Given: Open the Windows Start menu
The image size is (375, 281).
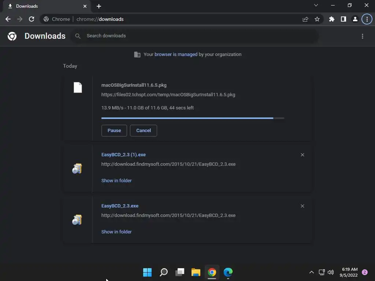Looking at the screenshot, I should click(147, 272).
